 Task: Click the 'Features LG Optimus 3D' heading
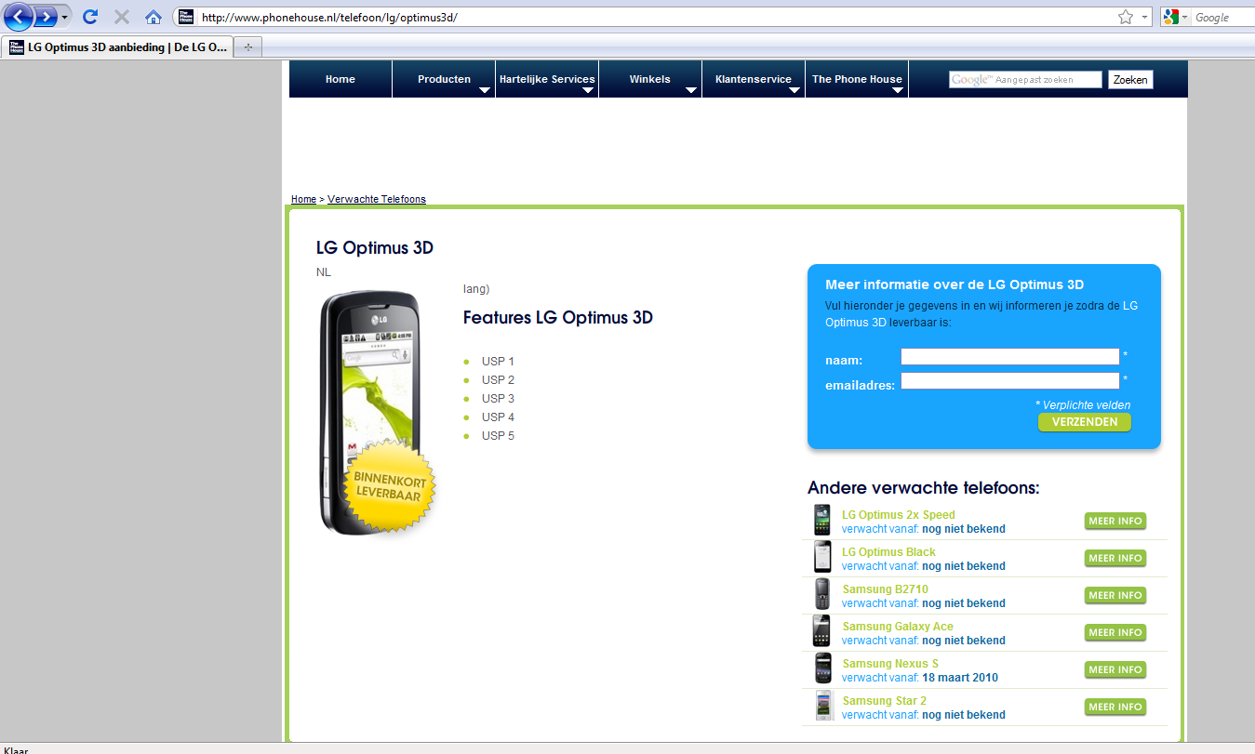pos(558,318)
